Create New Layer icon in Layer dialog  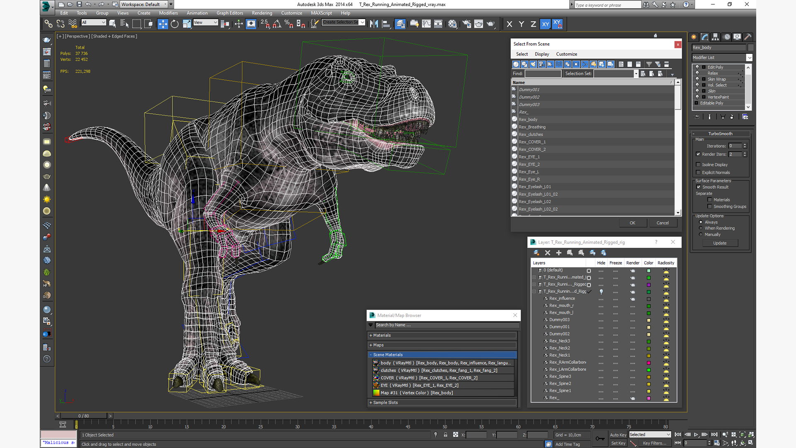click(536, 253)
